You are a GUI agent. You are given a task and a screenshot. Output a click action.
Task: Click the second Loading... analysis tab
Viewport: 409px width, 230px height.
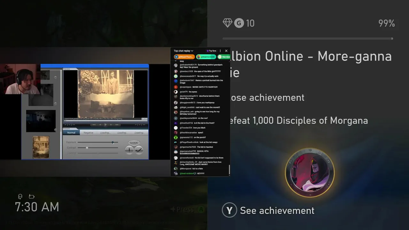[122, 133]
